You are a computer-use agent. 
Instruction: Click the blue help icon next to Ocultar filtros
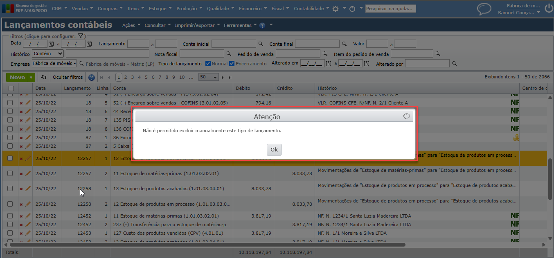92,77
